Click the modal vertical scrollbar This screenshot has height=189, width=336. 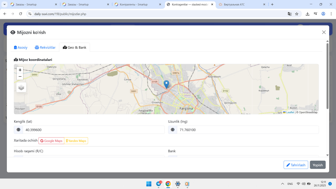[327, 76]
